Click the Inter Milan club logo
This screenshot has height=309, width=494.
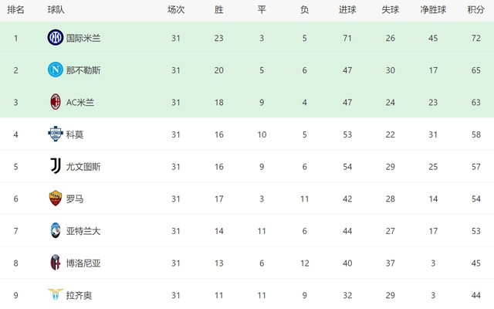[55, 38]
